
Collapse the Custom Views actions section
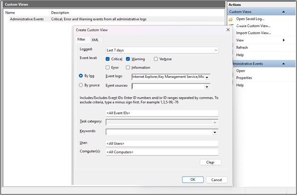click(283, 12)
